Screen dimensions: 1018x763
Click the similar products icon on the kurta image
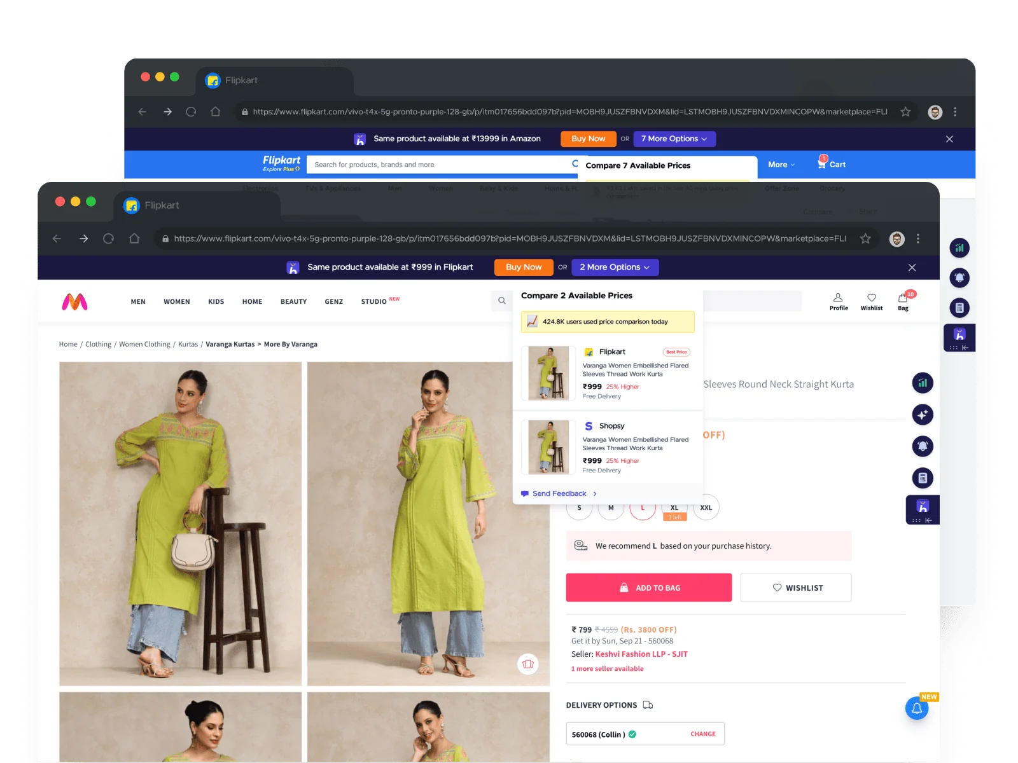tap(528, 664)
